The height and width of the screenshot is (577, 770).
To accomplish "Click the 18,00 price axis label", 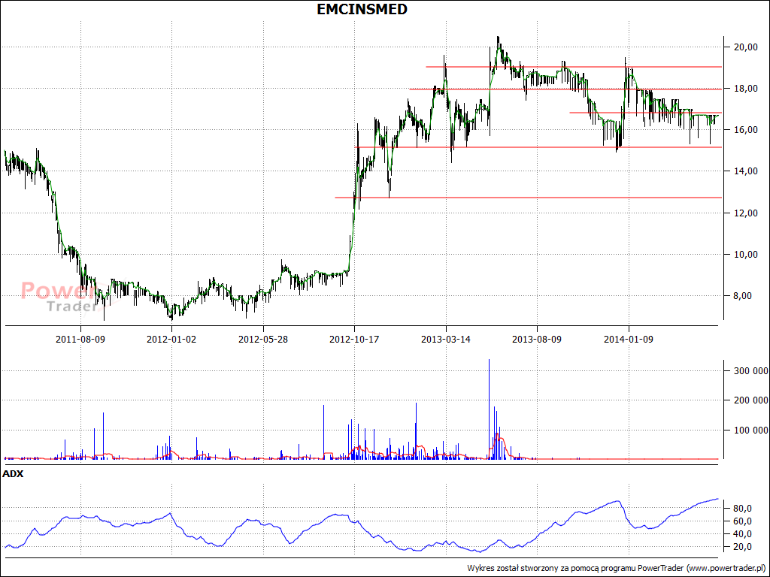I will click(x=744, y=89).
